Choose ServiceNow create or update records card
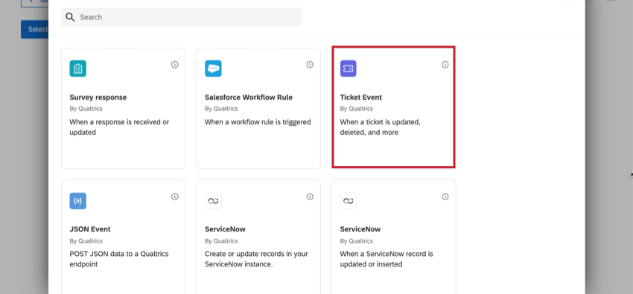The height and width of the screenshot is (294, 633). click(x=258, y=237)
